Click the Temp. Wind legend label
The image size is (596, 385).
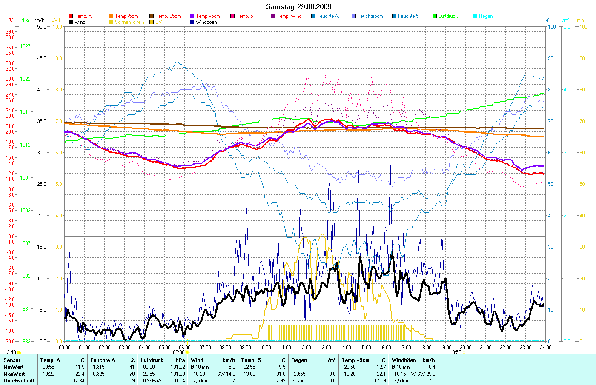[x=289, y=16]
